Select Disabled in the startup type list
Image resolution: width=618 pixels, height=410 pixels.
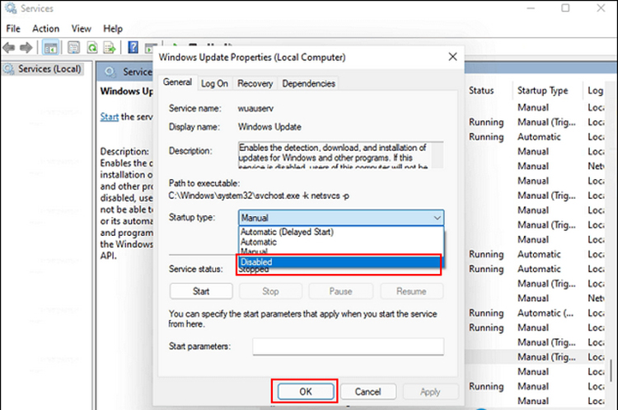pyautogui.click(x=339, y=262)
